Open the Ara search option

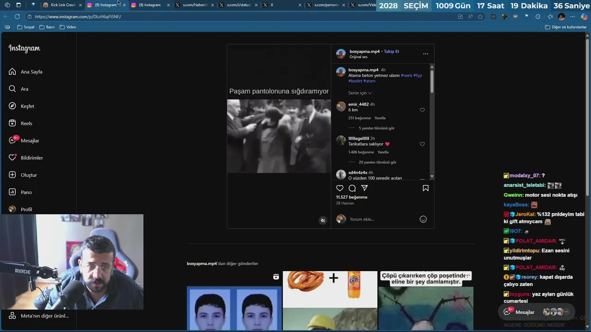(18, 89)
